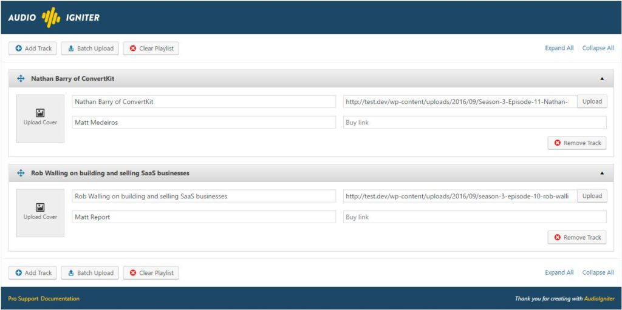The width and height of the screenshot is (622, 310).
Task: Click the bottom Clear Playlist button
Action: 151,273
